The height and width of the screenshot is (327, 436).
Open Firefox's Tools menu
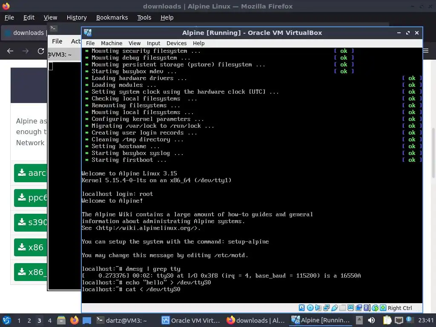click(x=144, y=17)
